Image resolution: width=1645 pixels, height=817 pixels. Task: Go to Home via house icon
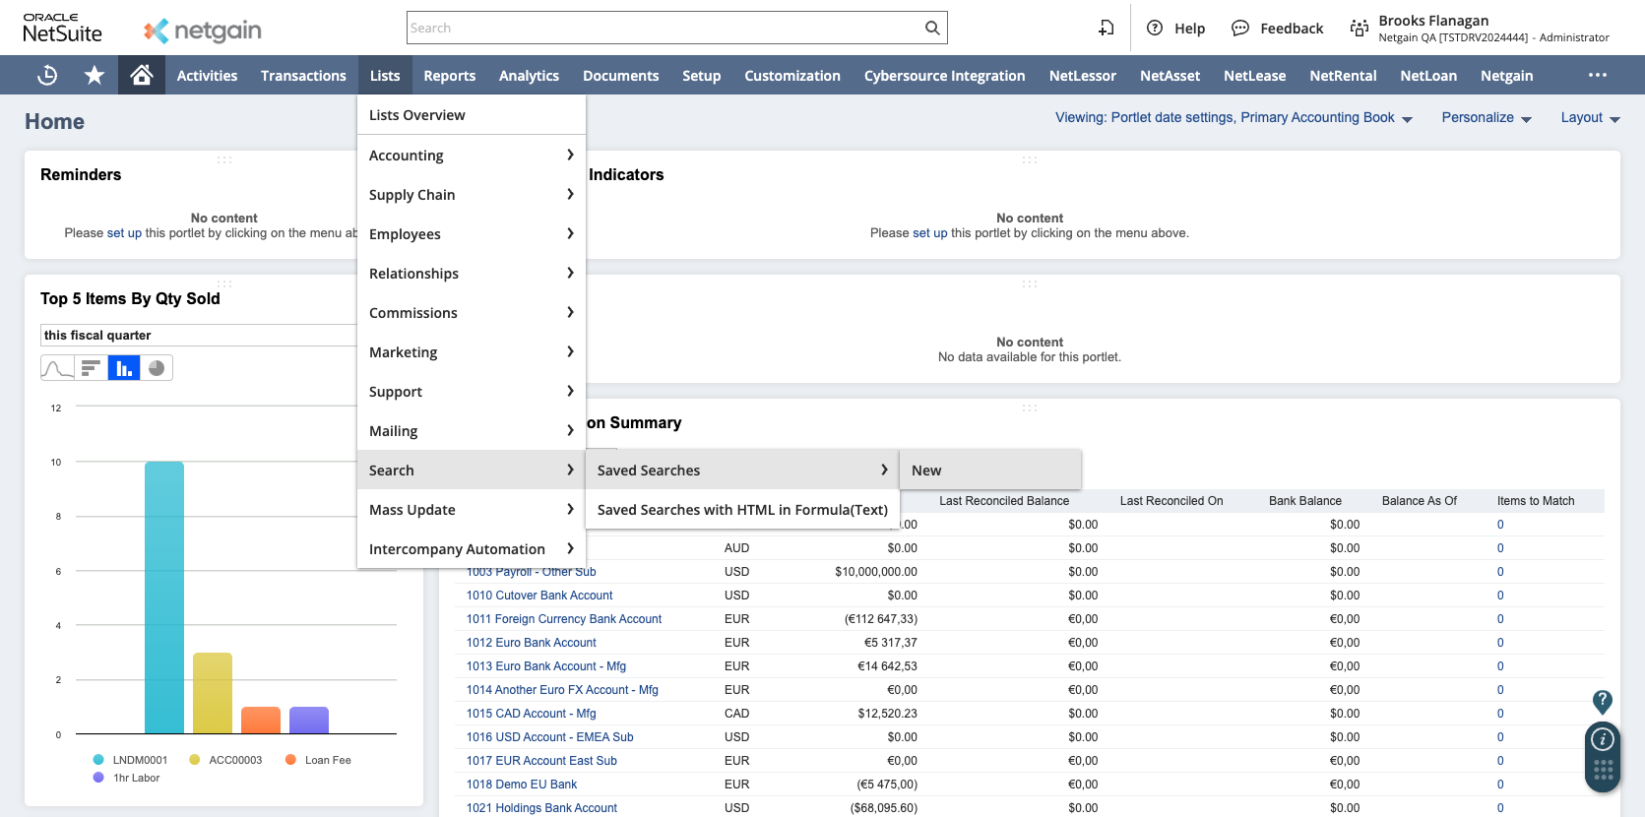click(x=141, y=76)
